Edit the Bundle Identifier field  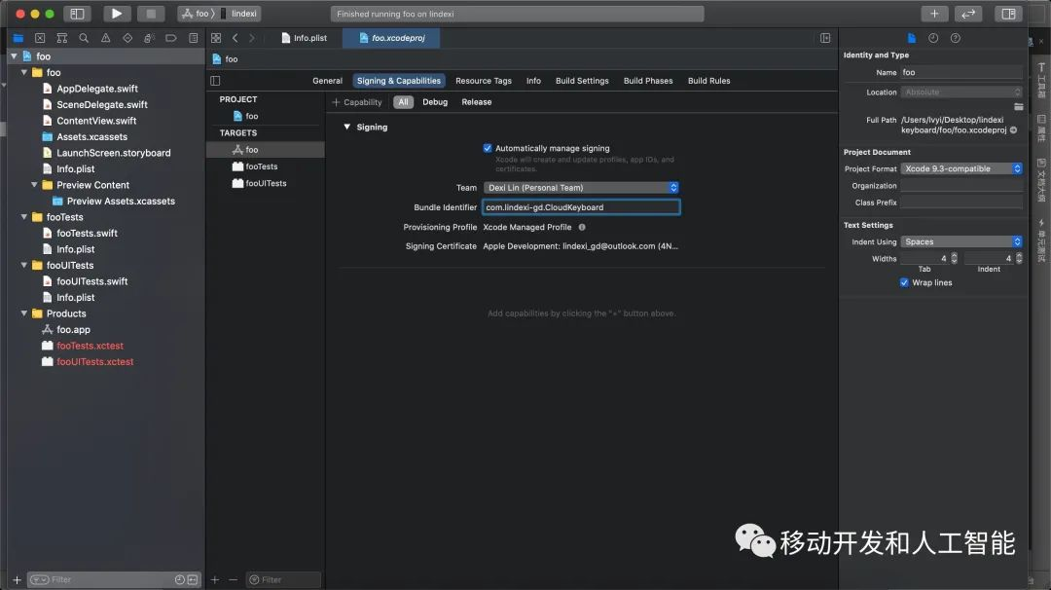click(x=581, y=207)
